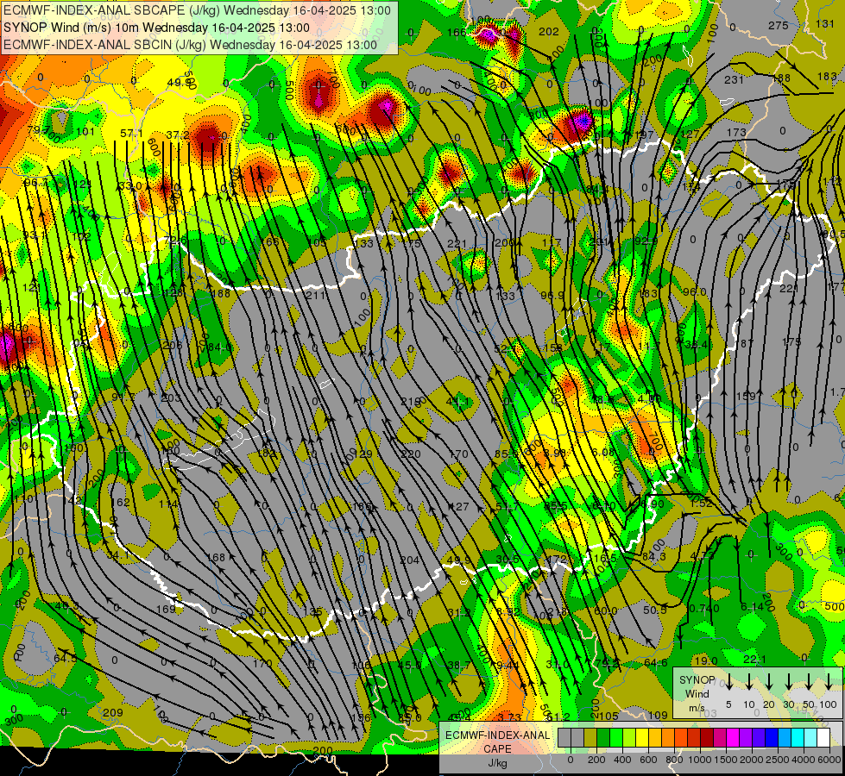
Task: Click the '220' map value
Action: click(x=411, y=454)
